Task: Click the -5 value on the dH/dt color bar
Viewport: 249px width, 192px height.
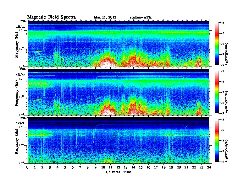Action: tap(223, 23)
